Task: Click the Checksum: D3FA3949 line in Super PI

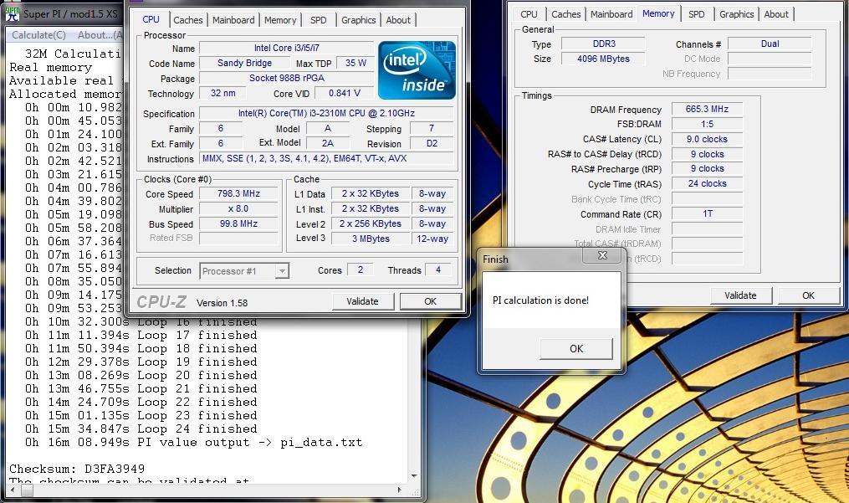Action: (x=77, y=469)
